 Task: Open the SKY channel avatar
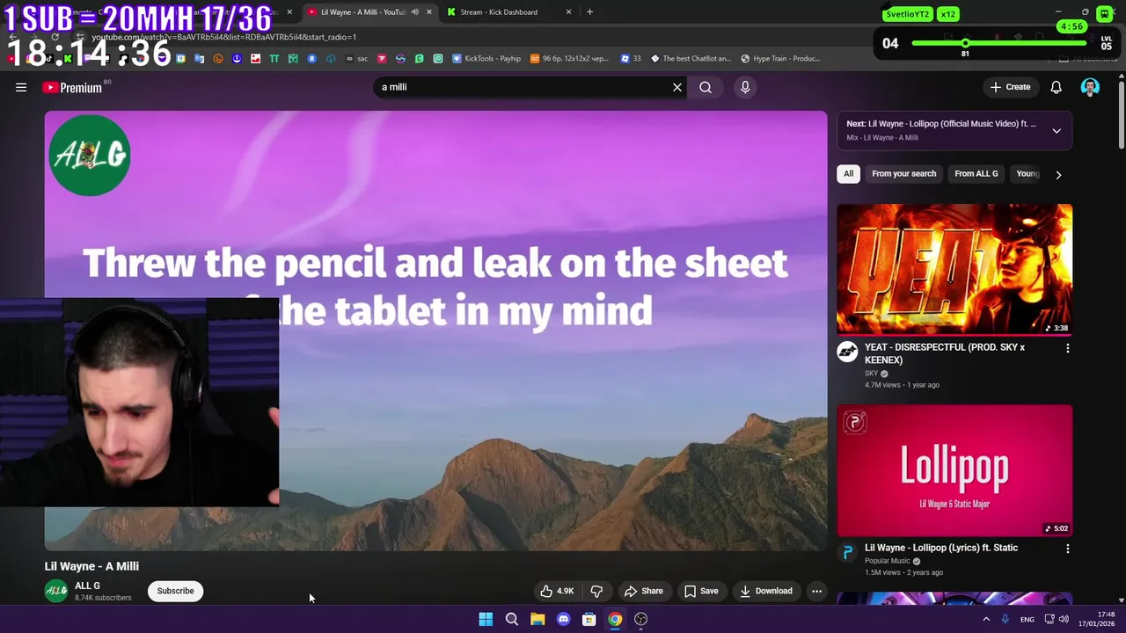click(847, 352)
